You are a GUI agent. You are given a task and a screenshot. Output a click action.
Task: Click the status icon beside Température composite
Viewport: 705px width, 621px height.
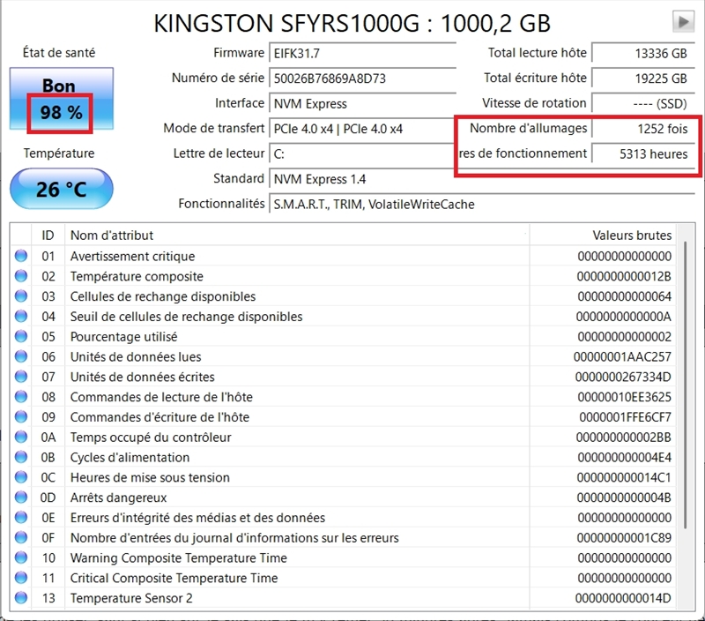tap(21, 277)
